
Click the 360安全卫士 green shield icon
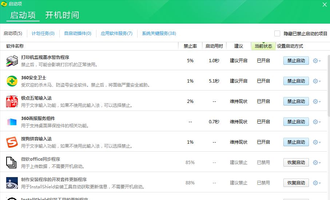point(12,81)
